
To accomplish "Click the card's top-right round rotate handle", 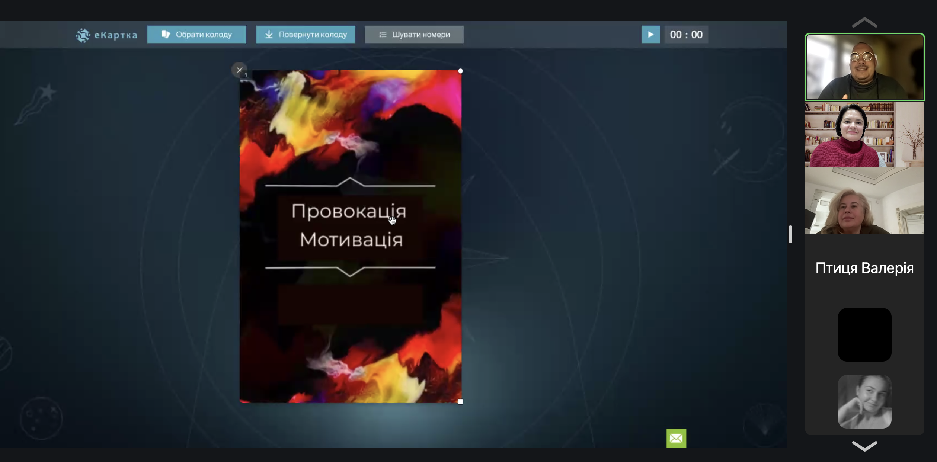I will pos(460,71).
